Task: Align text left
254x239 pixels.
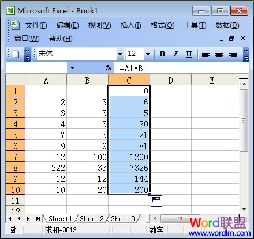Action: [x=206, y=54]
